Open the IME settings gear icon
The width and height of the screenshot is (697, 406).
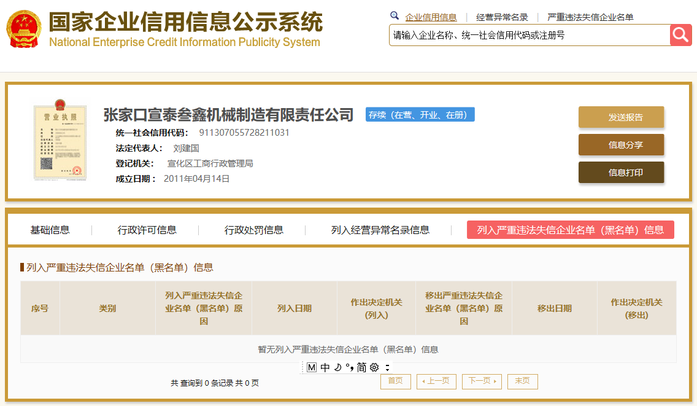[374, 367]
